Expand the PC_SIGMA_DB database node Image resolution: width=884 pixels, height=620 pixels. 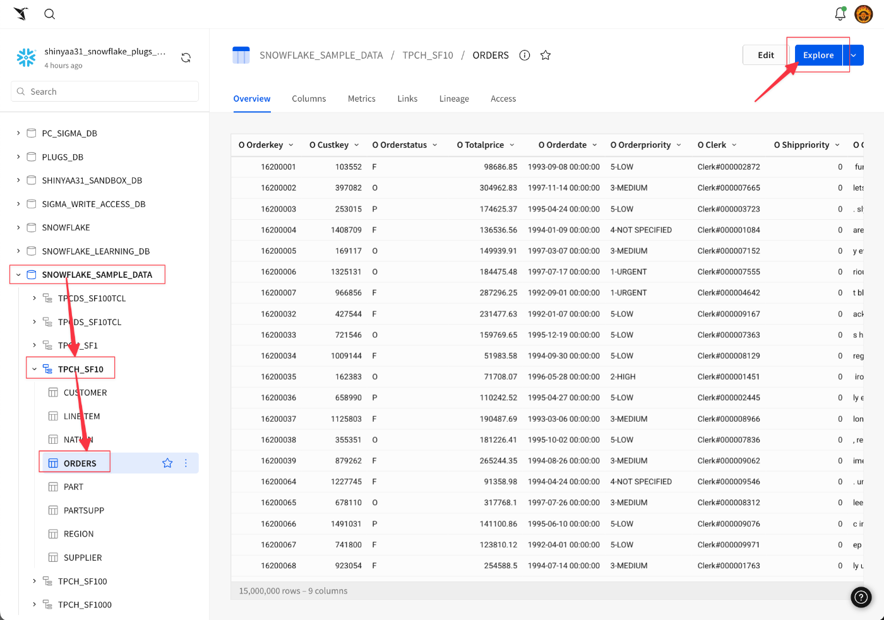point(18,133)
